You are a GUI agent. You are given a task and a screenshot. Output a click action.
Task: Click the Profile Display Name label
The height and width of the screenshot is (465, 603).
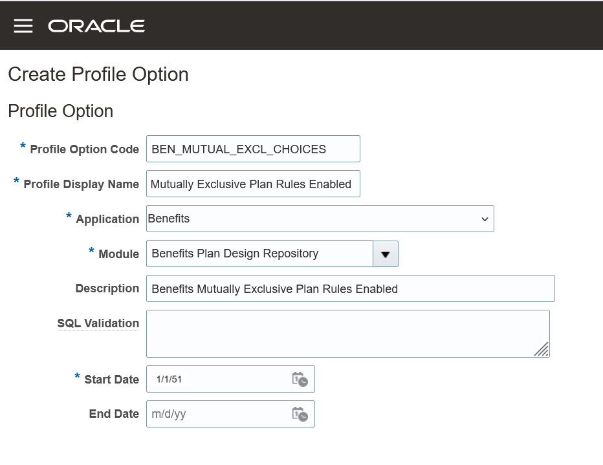point(81,184)
